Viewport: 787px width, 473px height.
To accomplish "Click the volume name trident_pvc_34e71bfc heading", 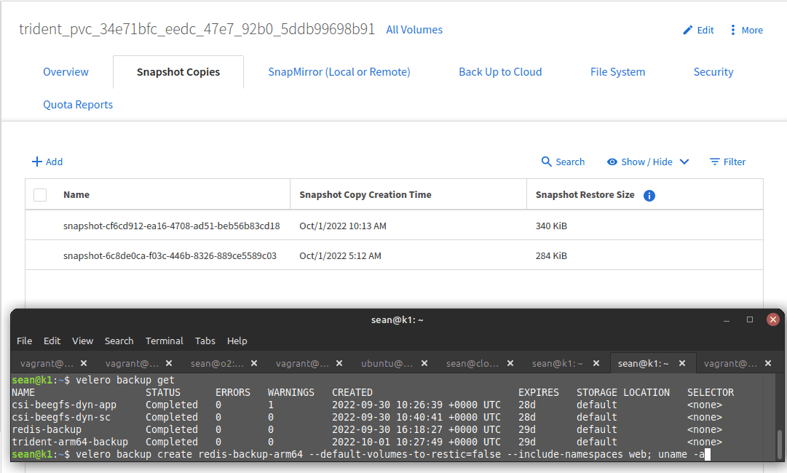I will (x=197, y=29).
